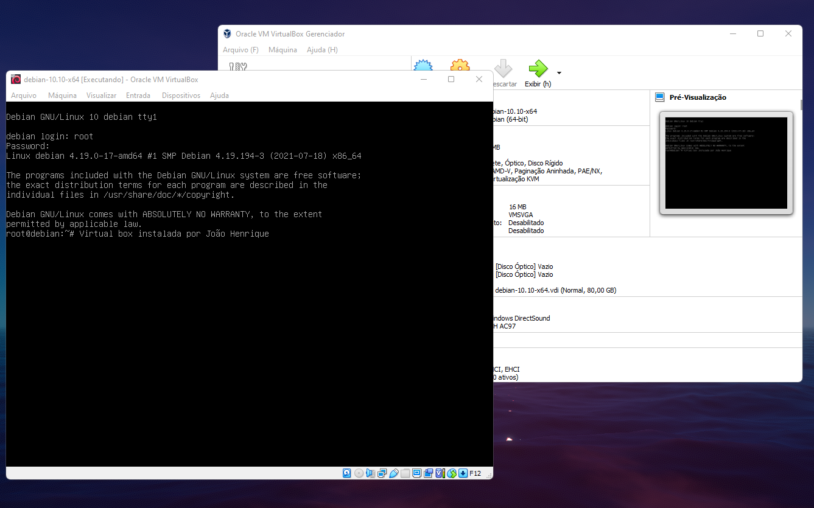Image resolution: width=814 pixels, height=508 pixels.
Task: Open the Visualizar menu in the VM window
Action: (101, 96)
